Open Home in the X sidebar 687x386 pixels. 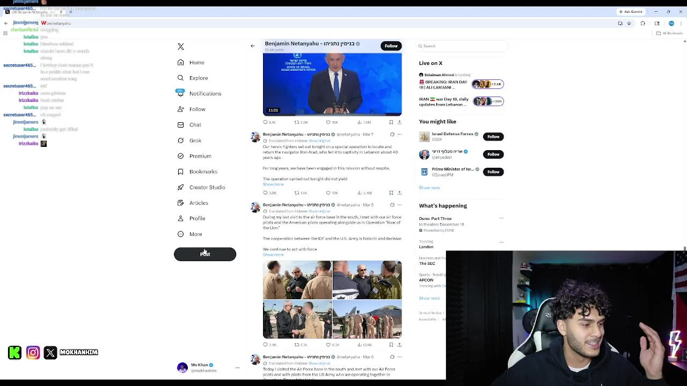coord(191,63)
